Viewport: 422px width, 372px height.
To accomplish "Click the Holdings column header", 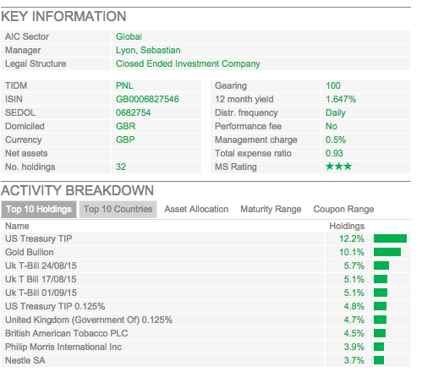I will [347, 226].
